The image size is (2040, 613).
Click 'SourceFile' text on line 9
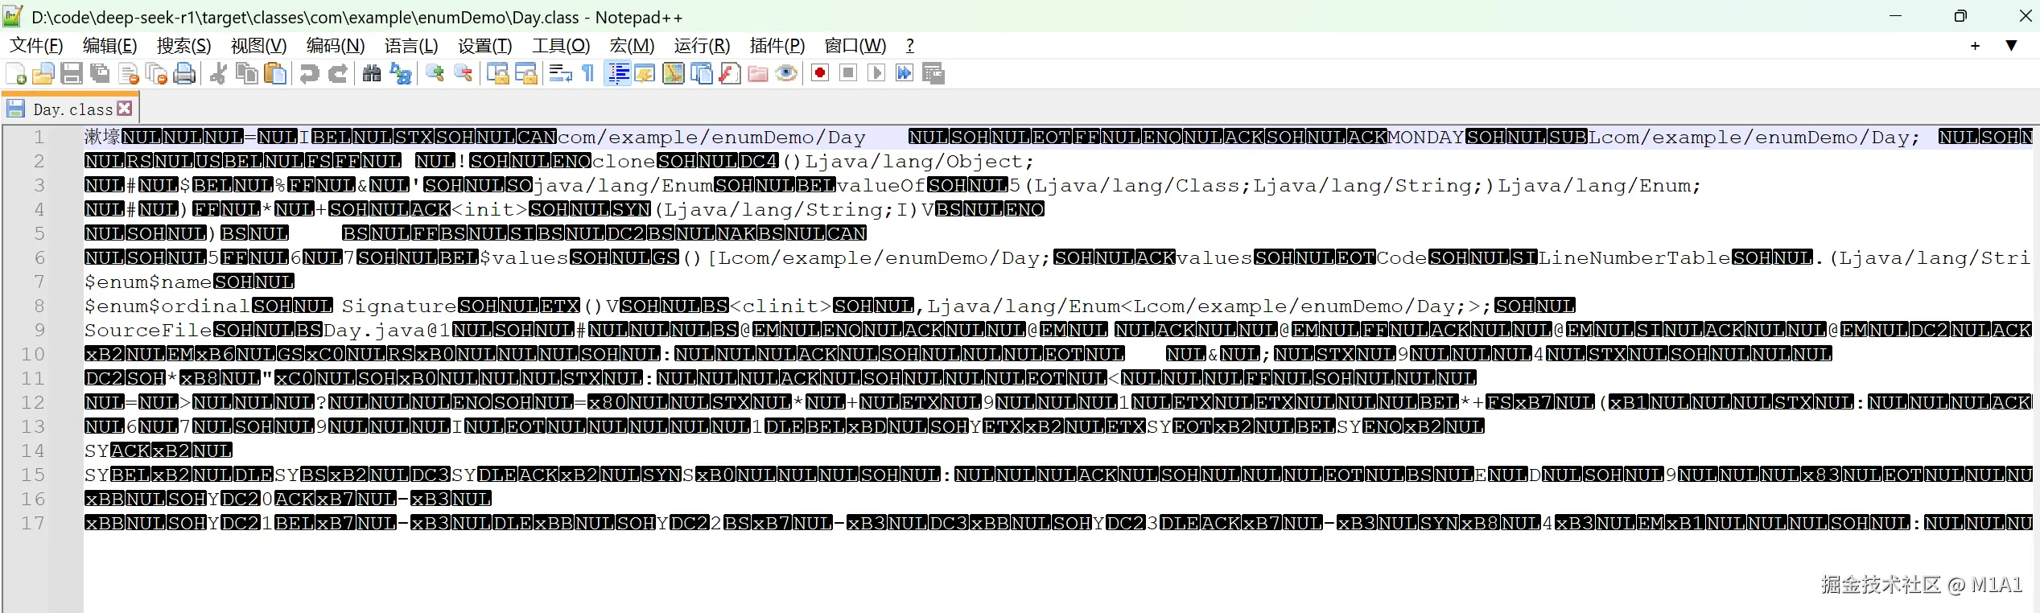(148, 331)
